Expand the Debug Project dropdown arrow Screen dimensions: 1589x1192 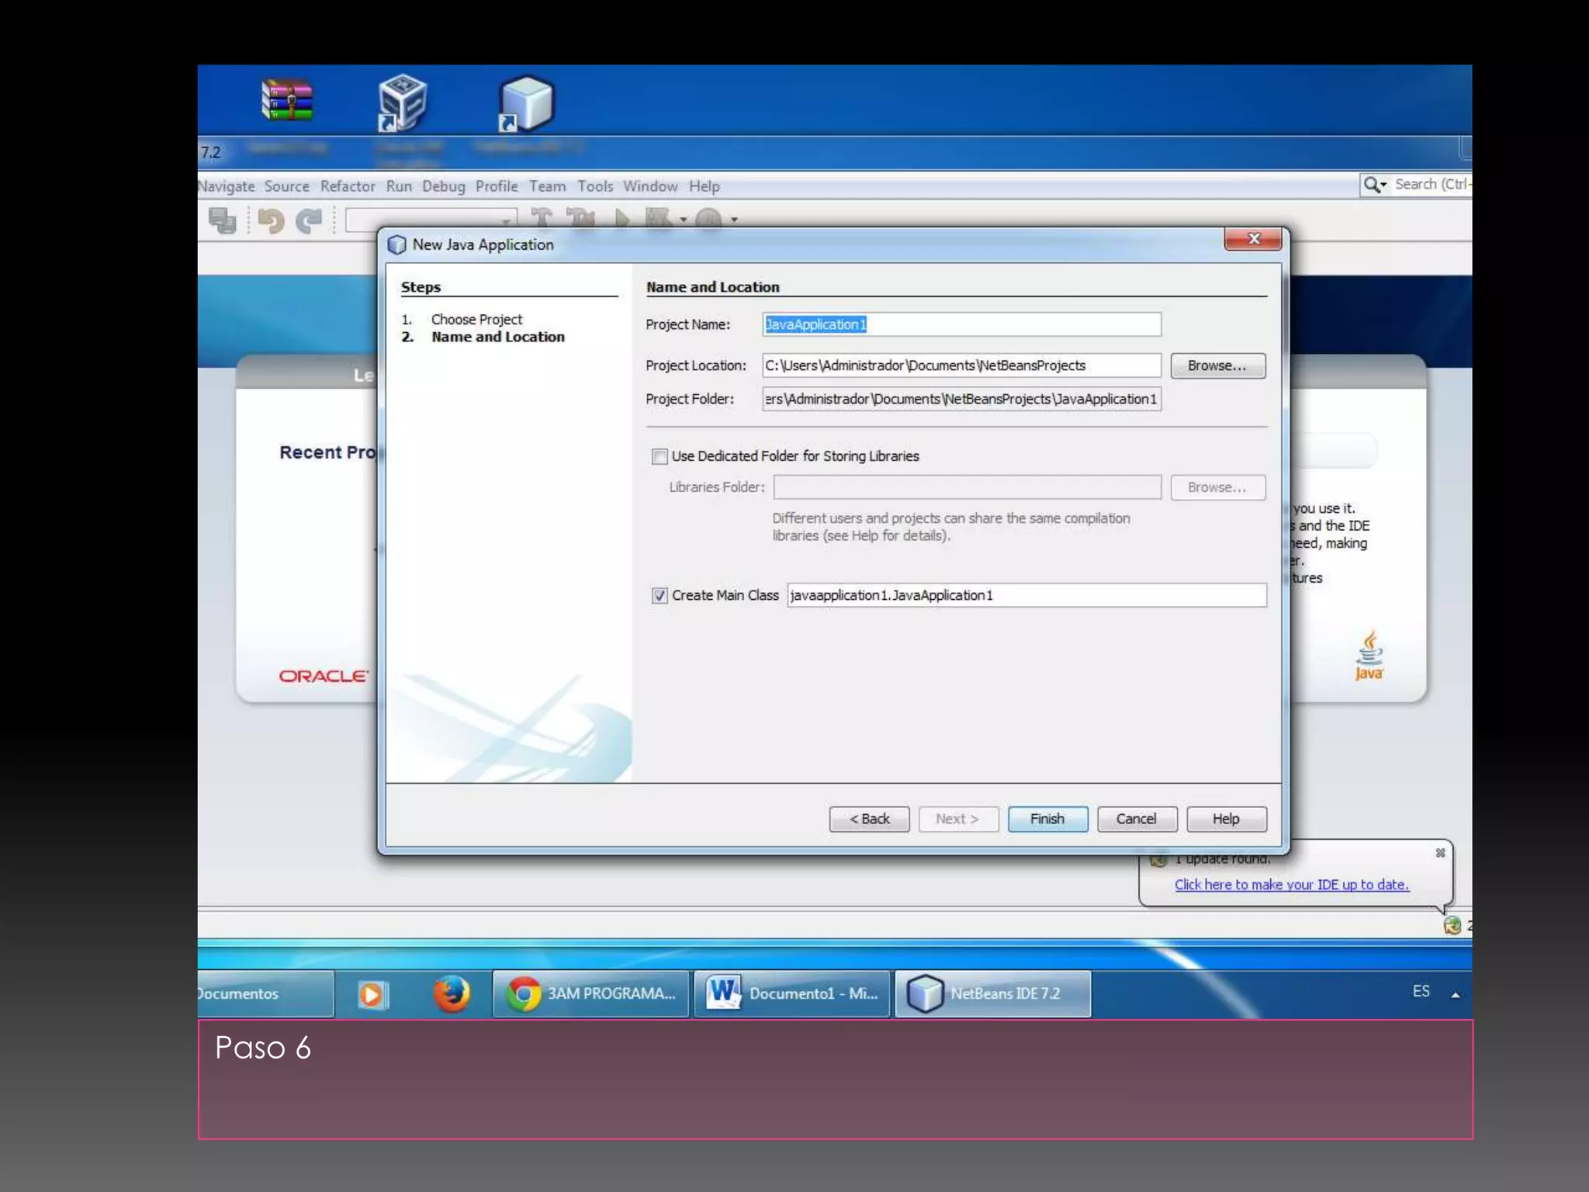click(684, 220)
